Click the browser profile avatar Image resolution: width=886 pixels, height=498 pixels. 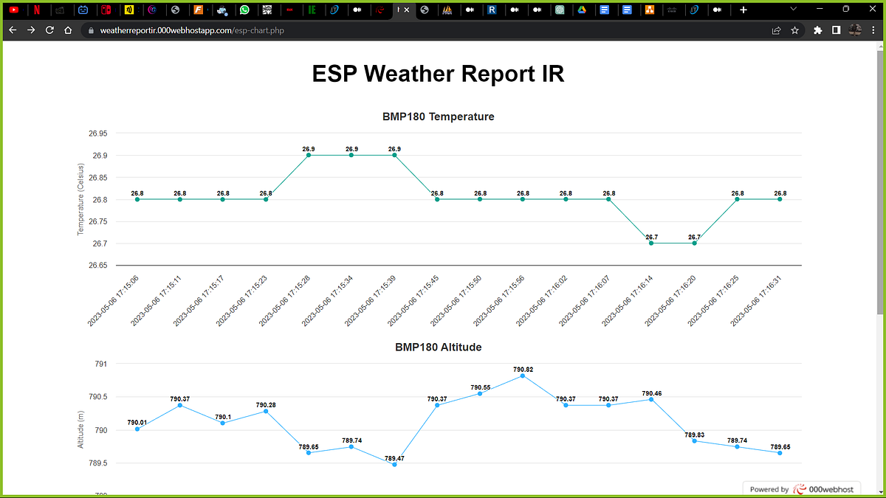coord(856,30)
